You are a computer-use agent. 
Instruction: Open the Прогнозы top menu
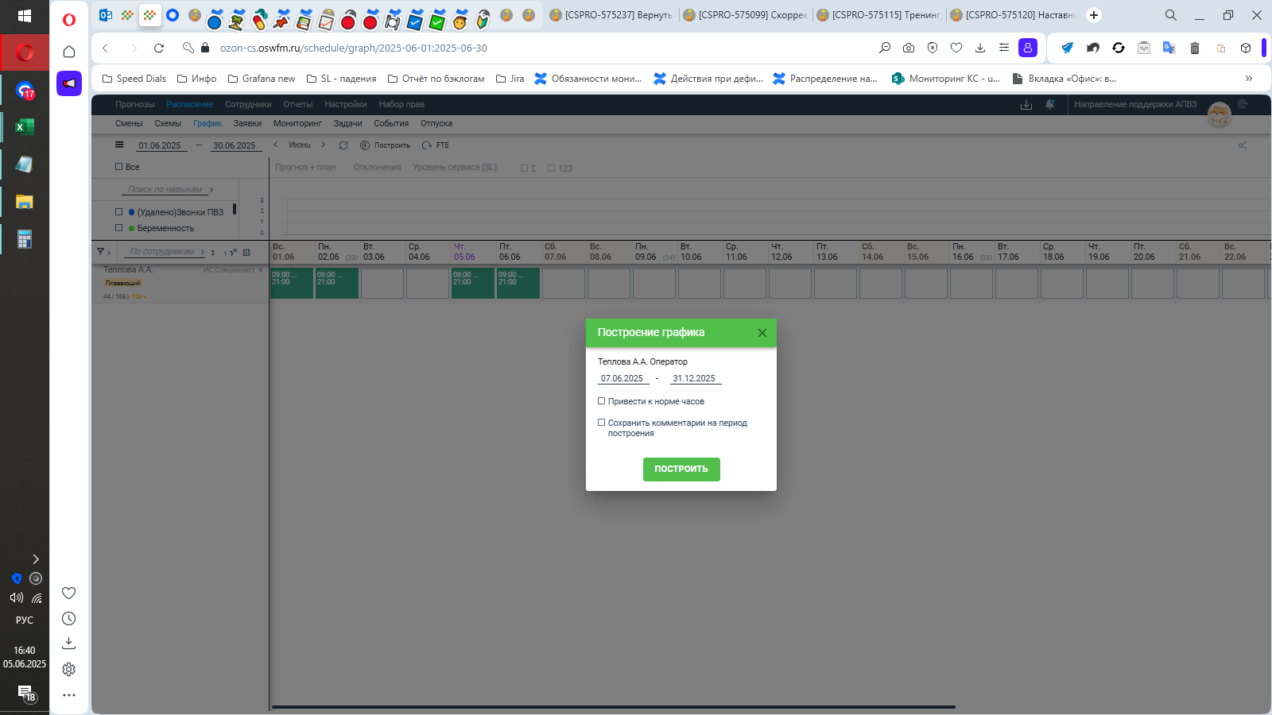pyautogui.click(x=134, y=104)
